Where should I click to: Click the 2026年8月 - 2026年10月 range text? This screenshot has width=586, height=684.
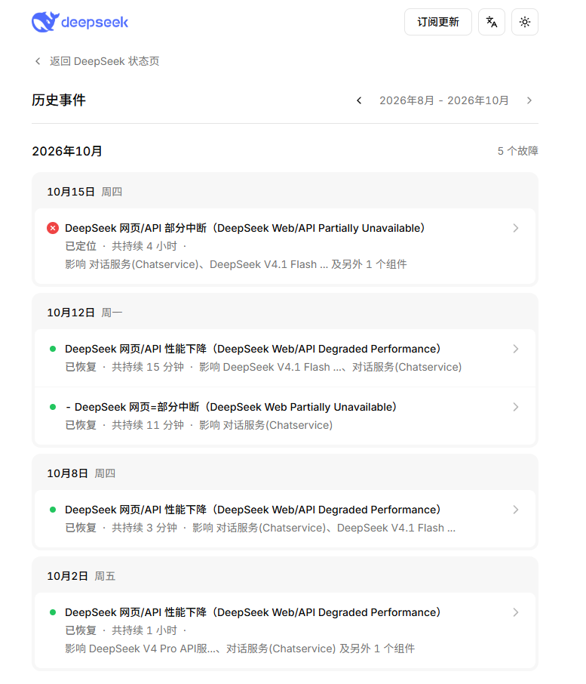444,100
